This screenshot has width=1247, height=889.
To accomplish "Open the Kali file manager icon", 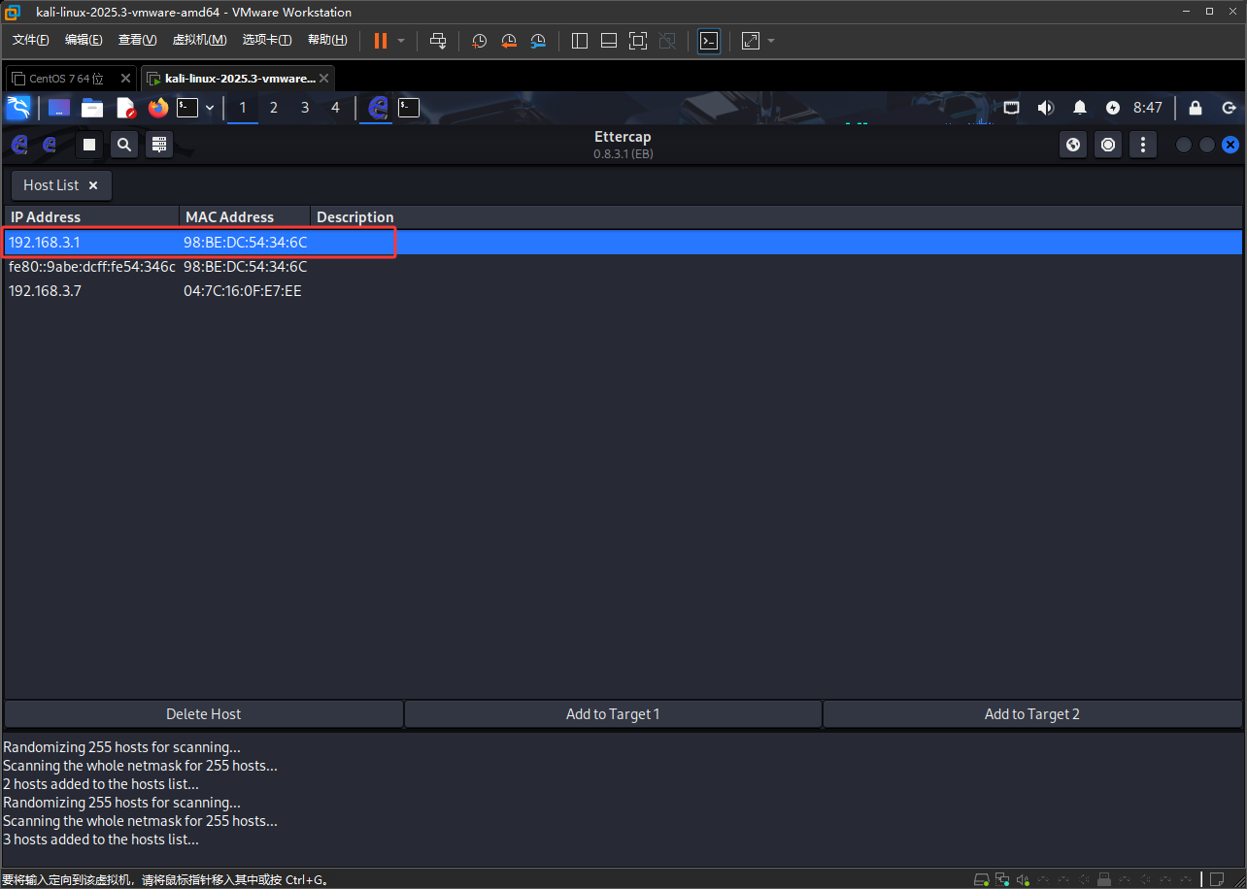I will pos(92,108).
